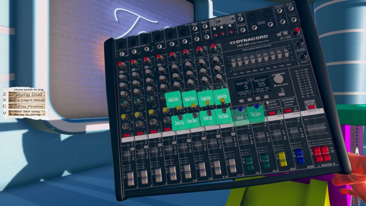Click the Echo Down green button
Viewport: 366px width, 206px height.
pos(223,116)
